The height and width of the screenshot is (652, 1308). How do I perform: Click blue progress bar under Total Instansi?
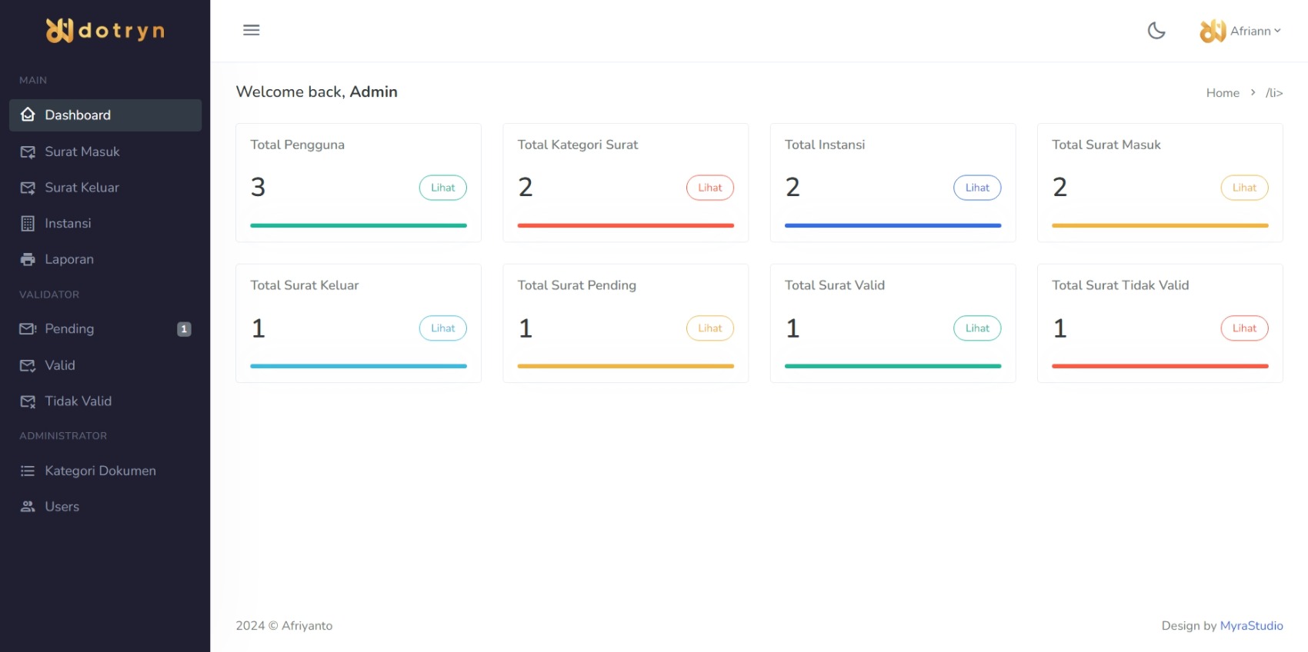(x=893, y=225)
